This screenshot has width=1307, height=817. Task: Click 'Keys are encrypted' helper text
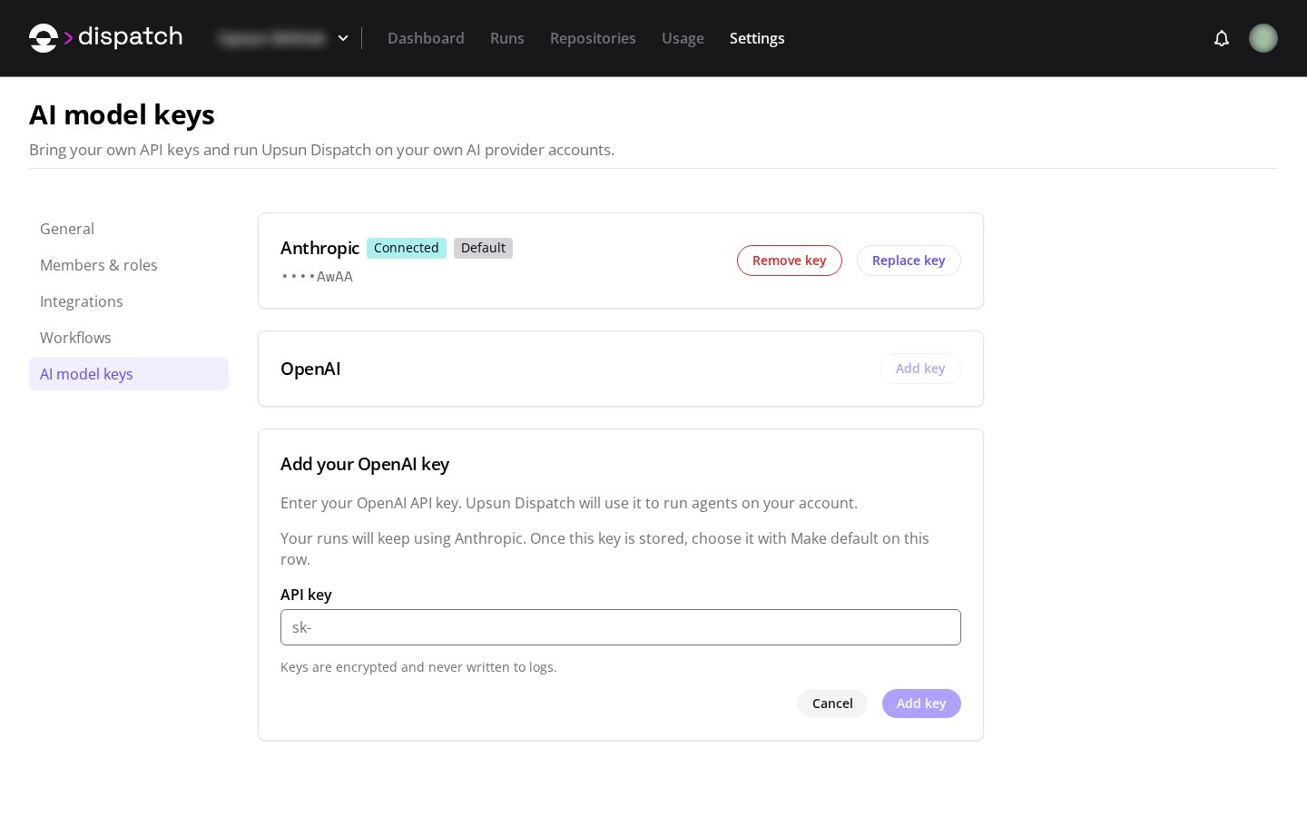point(418,667)
